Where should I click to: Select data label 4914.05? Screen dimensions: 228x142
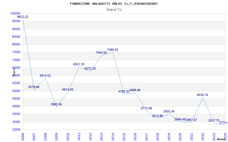click(x=68, y=89)
